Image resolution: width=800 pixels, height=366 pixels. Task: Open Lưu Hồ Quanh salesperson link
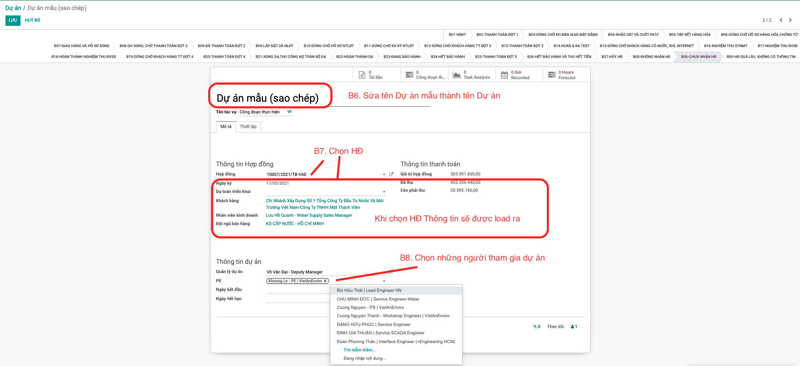[x=309, y=216]
